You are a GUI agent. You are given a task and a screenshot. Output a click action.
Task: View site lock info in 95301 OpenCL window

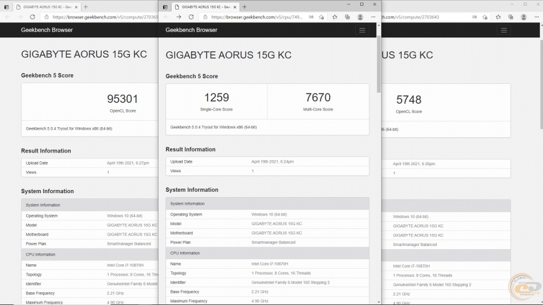(x=46, y=17)
